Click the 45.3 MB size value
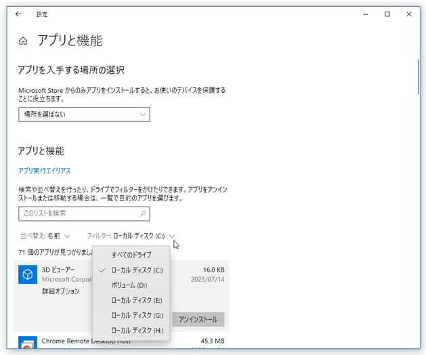 click(x=213, y=341)
